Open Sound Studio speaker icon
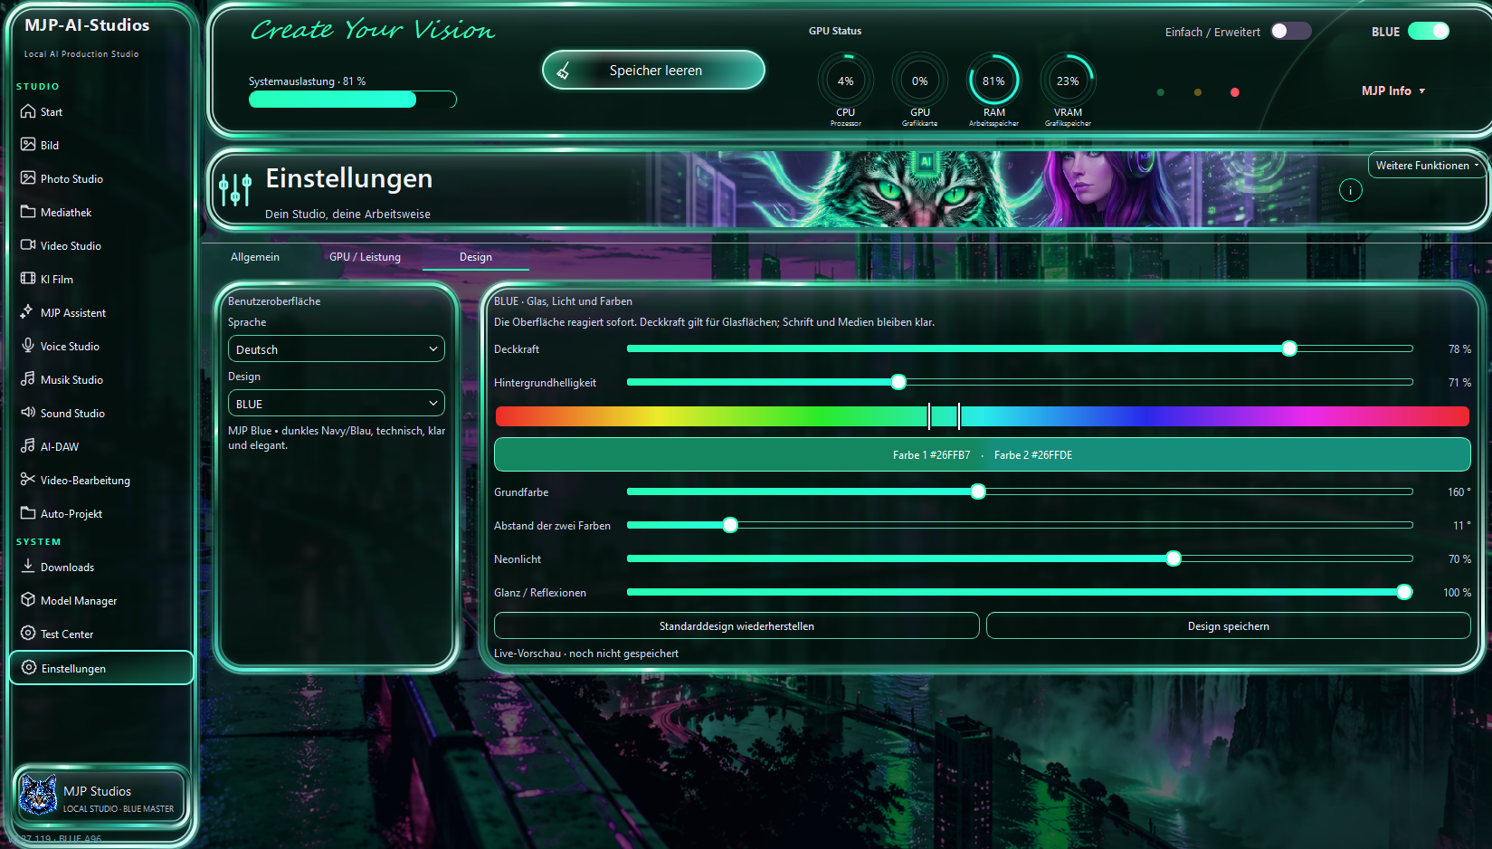 (28, 413)
